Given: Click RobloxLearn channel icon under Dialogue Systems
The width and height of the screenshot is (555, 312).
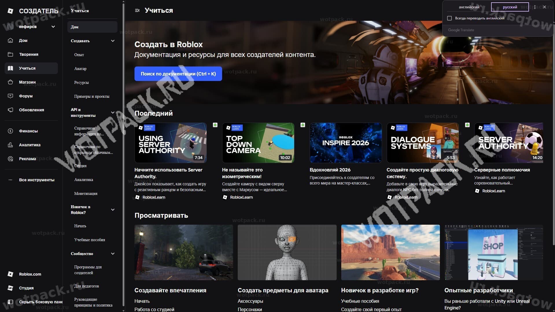Looking at the screenshot, I should click(x=390, y=197).
